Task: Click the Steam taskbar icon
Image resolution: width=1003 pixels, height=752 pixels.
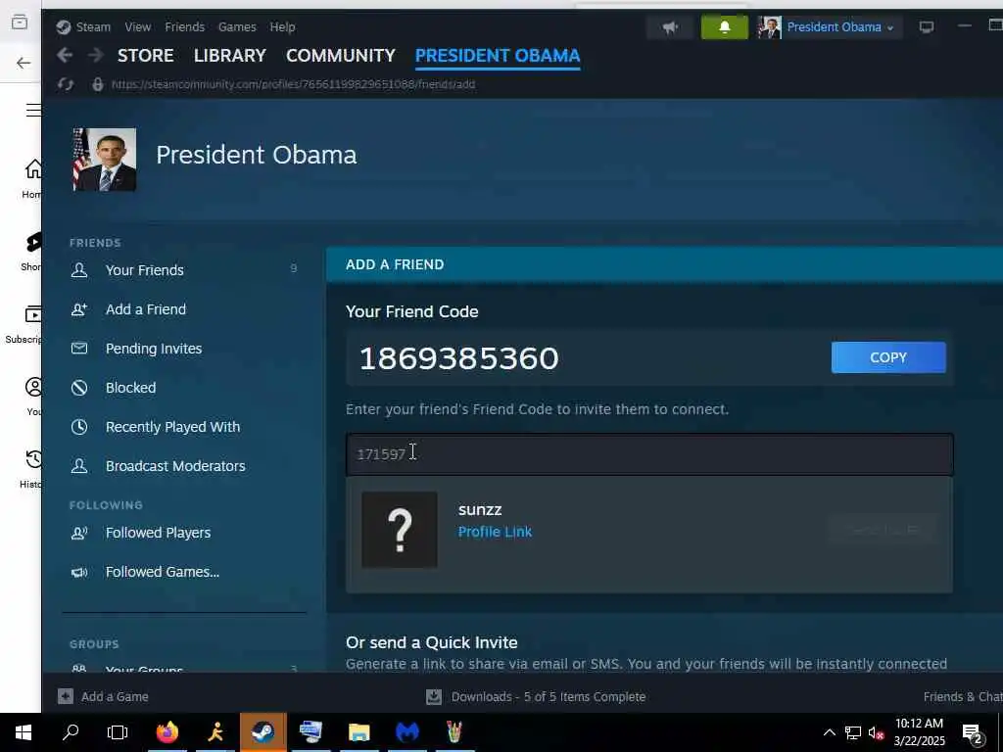Action: click(263, 732)
